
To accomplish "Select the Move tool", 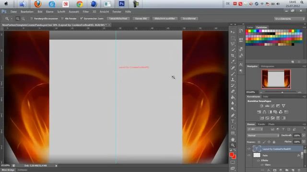I will point(233,32).
